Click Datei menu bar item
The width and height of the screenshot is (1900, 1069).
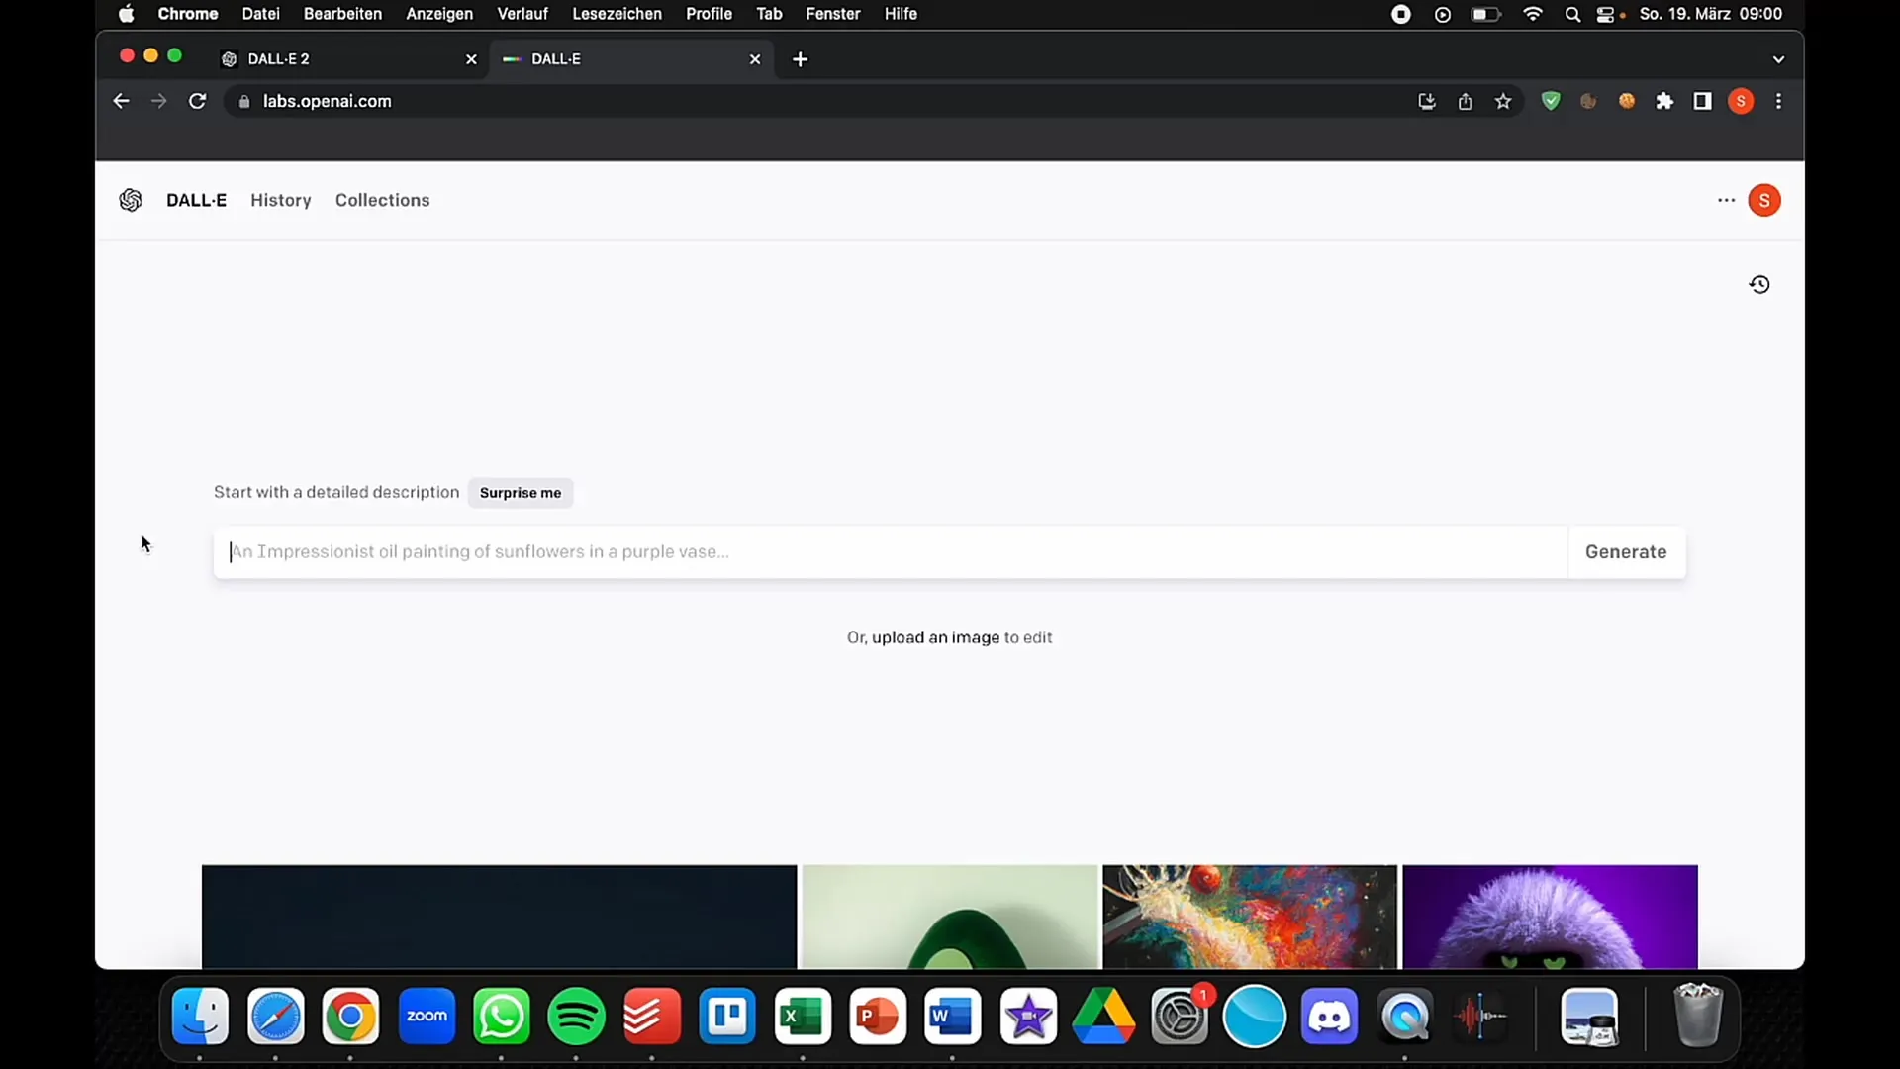point(261,13)
